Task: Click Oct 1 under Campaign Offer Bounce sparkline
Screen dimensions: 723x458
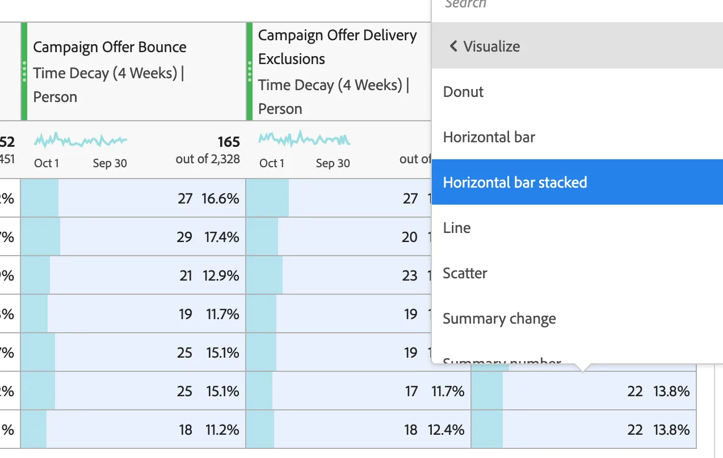Action: coord(47,163)
